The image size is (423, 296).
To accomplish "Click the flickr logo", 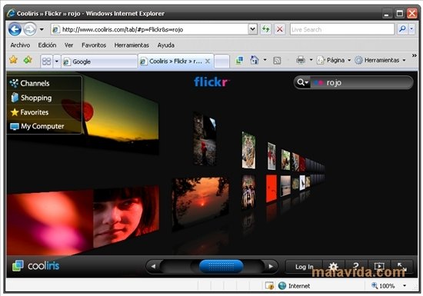I will [211, 81].
